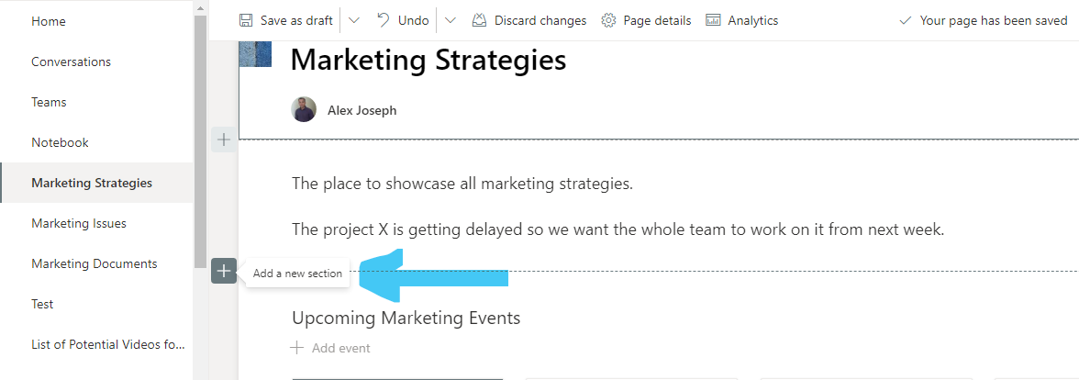This screenshot has height=380, width=1079.
Task: Navigate to Marketing Issues page
Action: [x=79, y=223]
